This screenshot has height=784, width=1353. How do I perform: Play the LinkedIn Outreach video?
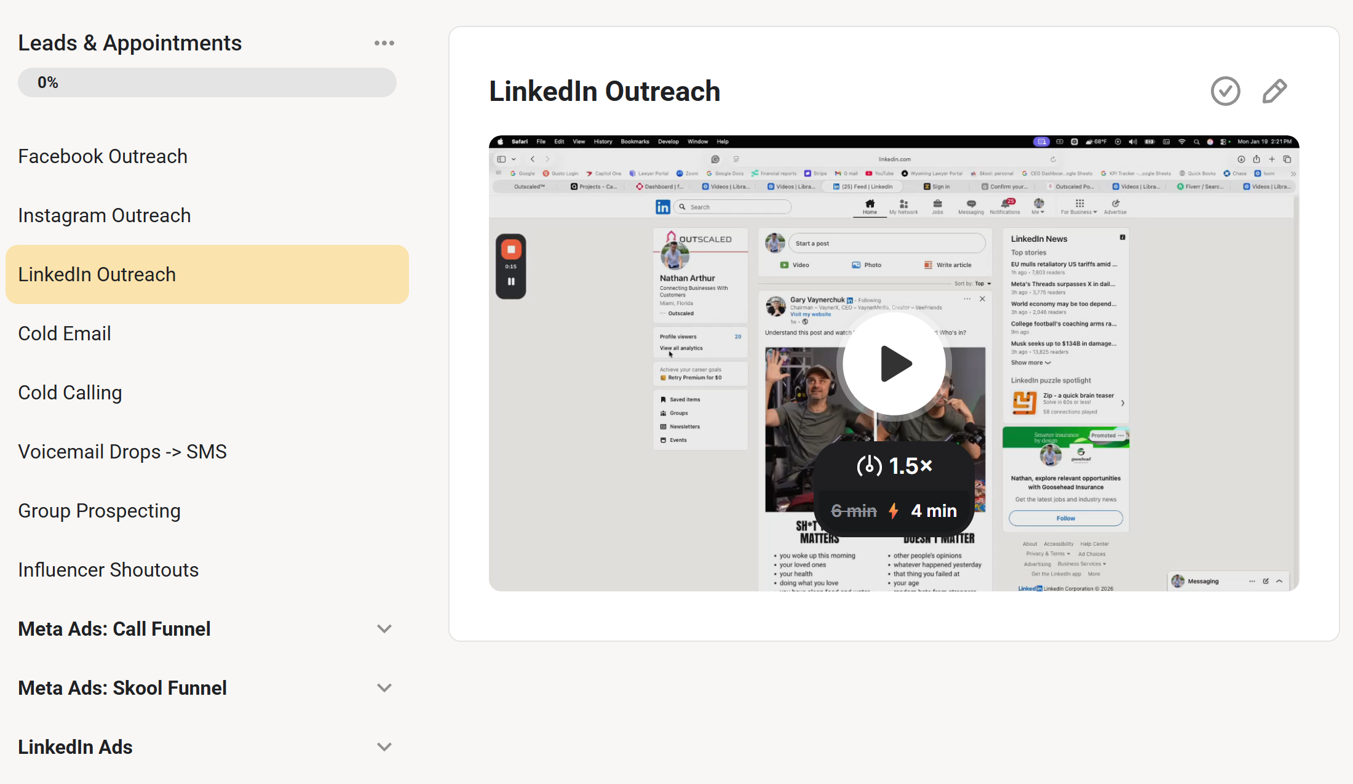894,364
